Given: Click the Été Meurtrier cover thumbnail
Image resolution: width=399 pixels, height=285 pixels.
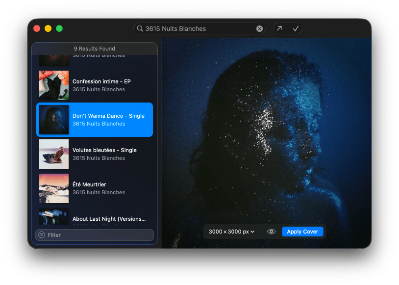Looking at the screenshot, I should pyautogui.click(x=54, y=188).
